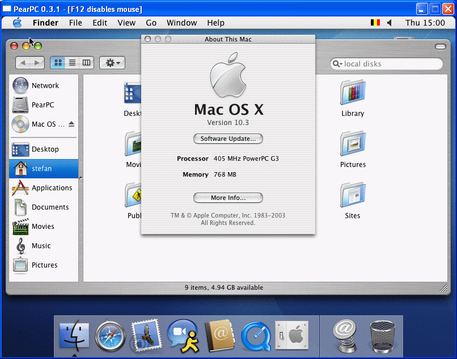The image size is (457, 359).
Task: Open the View menu
Action: click(126, 23)
